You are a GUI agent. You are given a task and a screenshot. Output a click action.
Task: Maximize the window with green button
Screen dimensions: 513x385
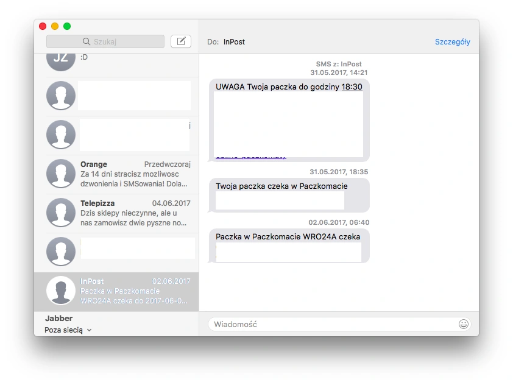[x=67, y=26]
